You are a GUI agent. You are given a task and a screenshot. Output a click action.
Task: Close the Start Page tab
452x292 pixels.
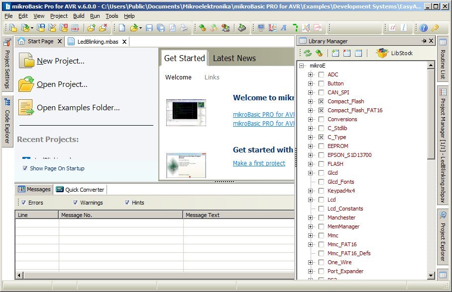tap(60, 41)
